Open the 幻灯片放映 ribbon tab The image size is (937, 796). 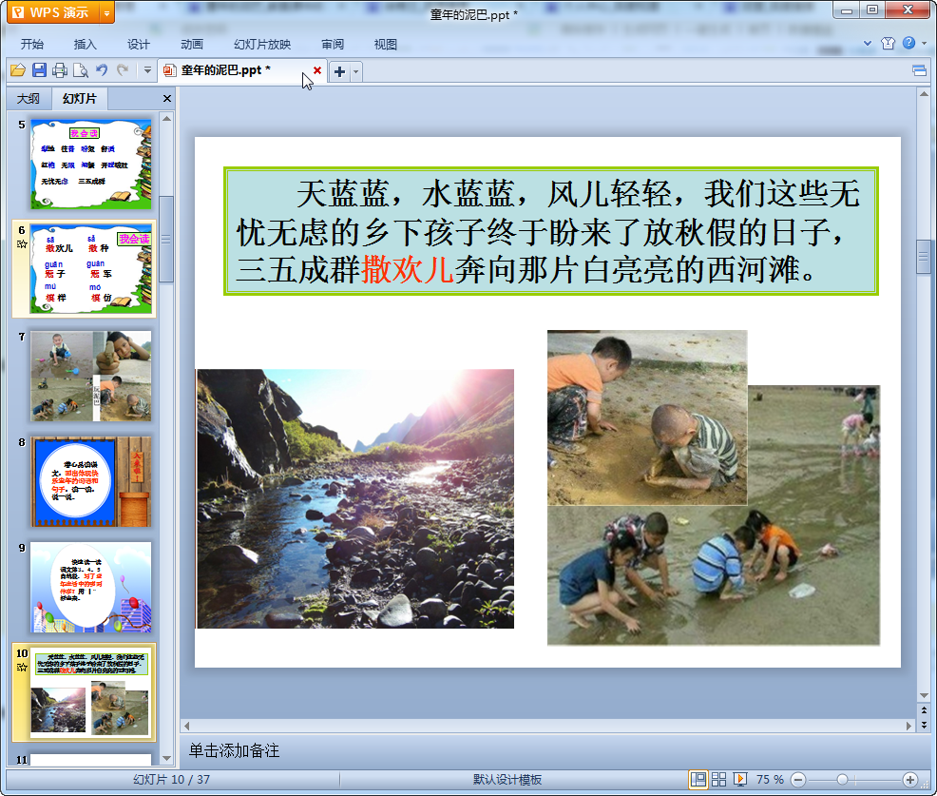coord(262,45)
